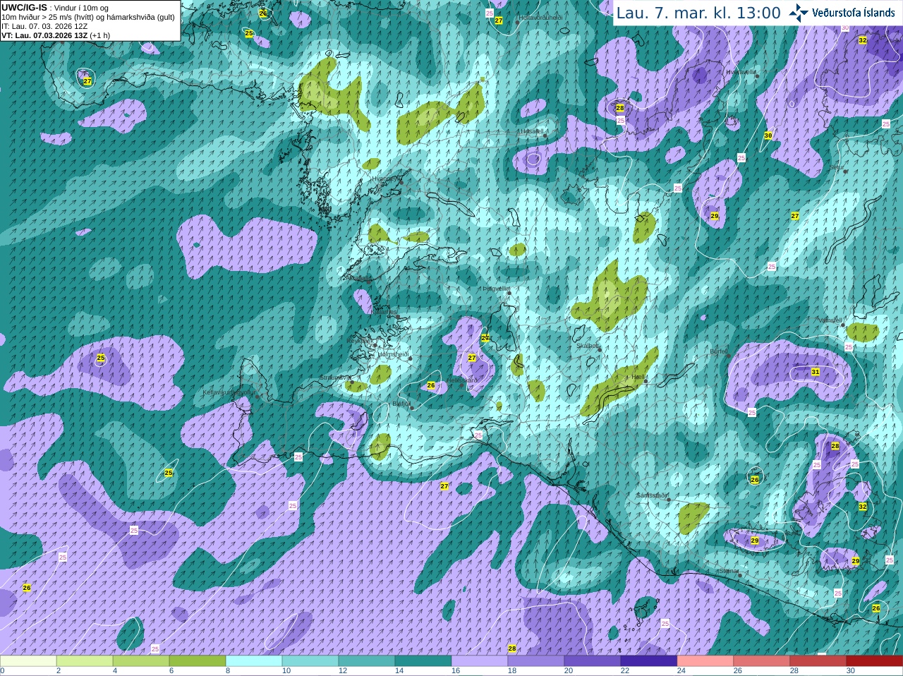Screen dimensions: 903x676
Task: Click the Húsafell station label
Action: click(x=531, y=131)
